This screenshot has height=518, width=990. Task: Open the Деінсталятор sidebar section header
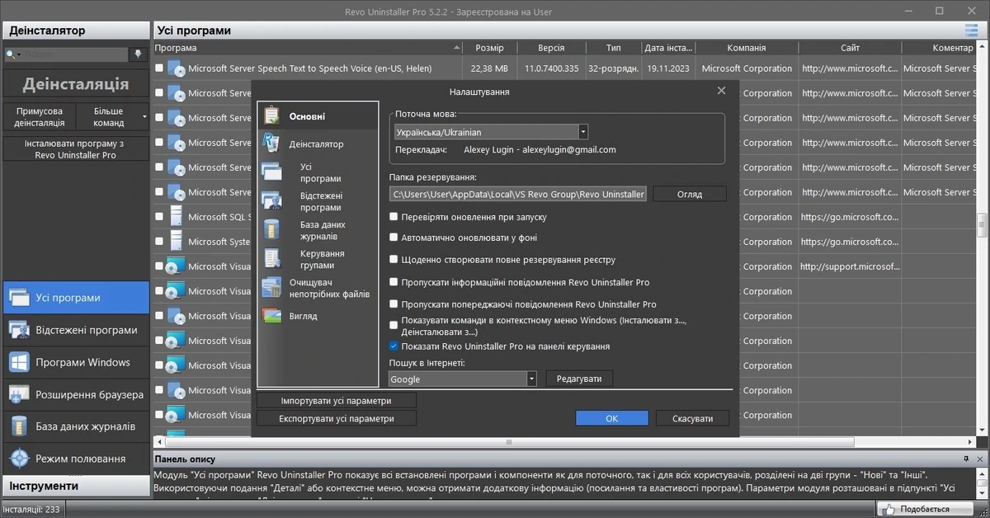[75, 31]
